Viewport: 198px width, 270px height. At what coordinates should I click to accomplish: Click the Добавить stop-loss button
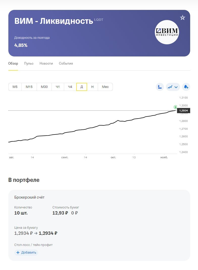26,253
